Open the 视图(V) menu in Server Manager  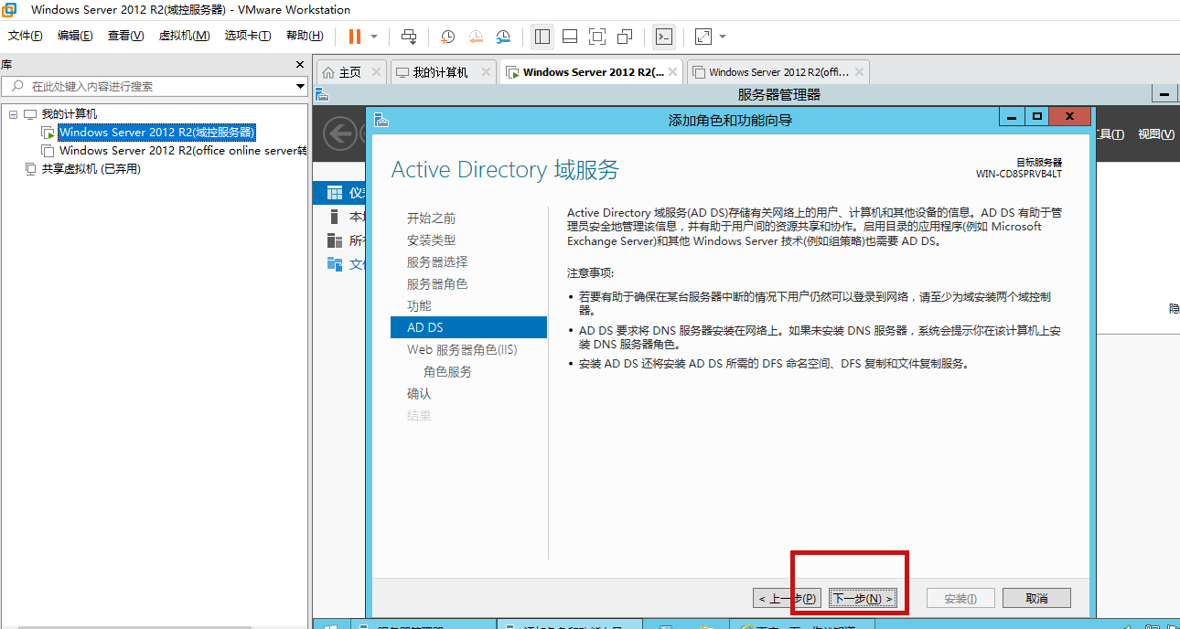[1155, 134]
